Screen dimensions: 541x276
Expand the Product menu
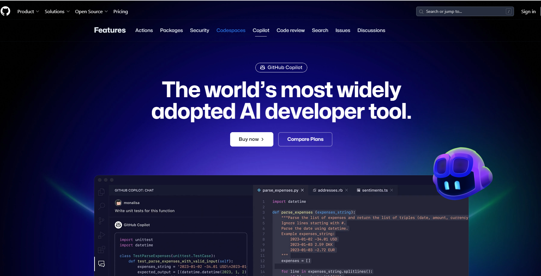click(28, 11)
